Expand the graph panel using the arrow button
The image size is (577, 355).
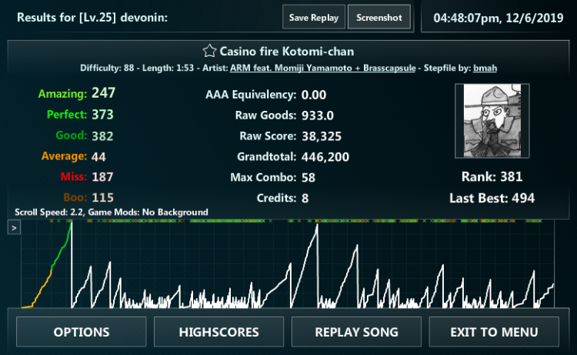click(x=14, y=227)
